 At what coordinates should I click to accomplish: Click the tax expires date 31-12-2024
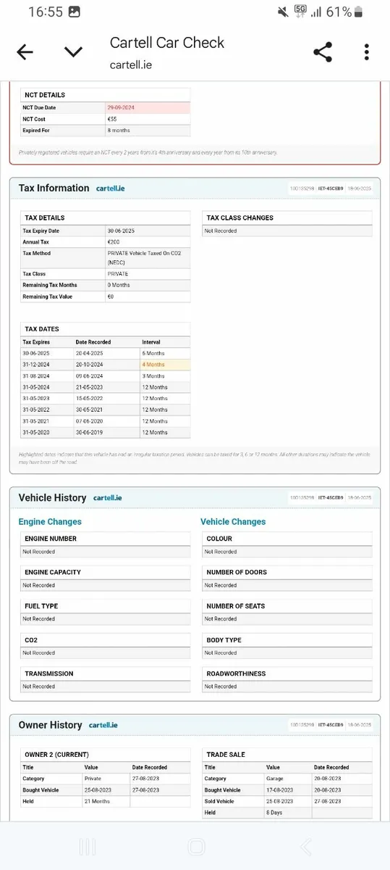37,365
